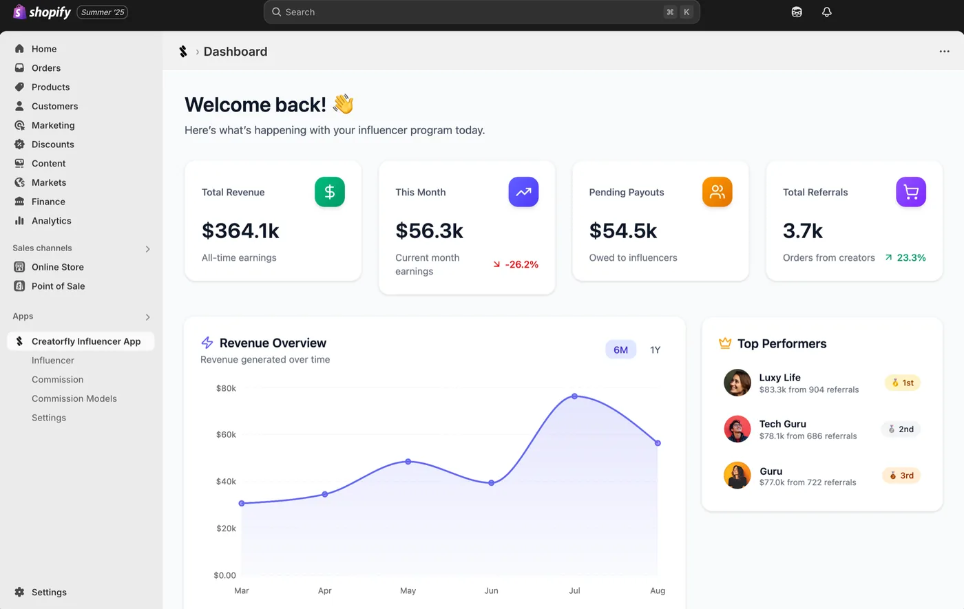Select the Orders menu label
Screen dimensions: 964x609
pyautogui.click(x=46, y=68)
